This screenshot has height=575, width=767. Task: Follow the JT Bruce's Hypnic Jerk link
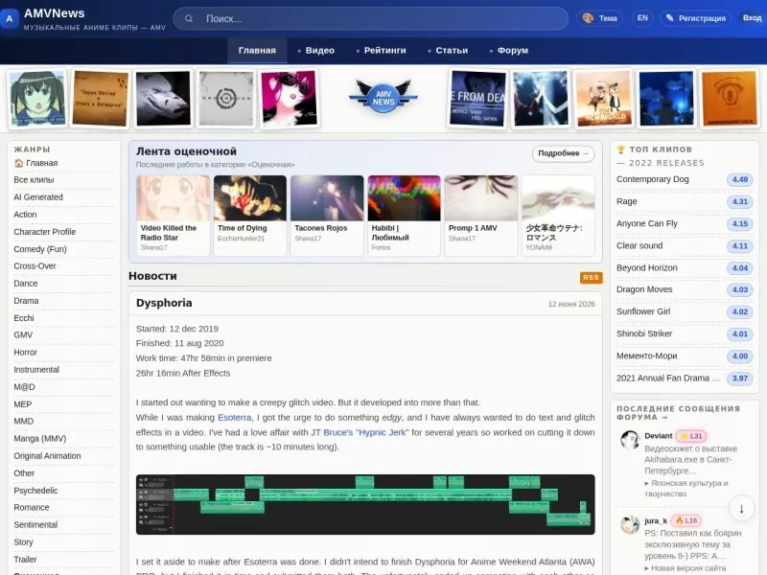click(360, 432)
